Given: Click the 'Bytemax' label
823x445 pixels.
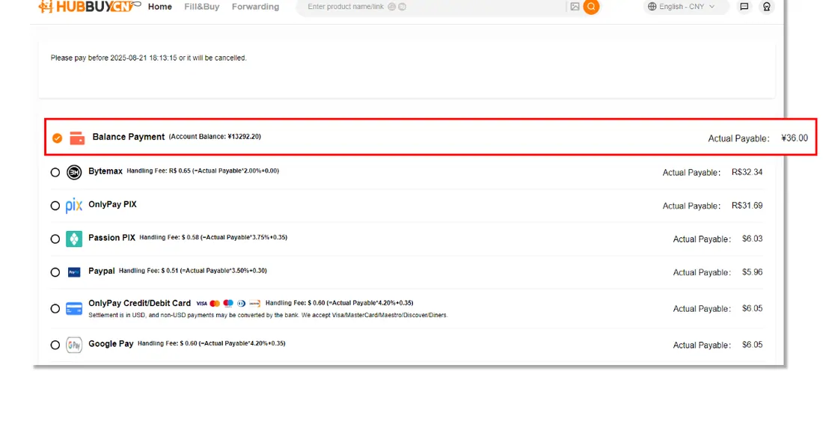Looking at the screenshot, I should pyautogui.click(x=105, y=171).
